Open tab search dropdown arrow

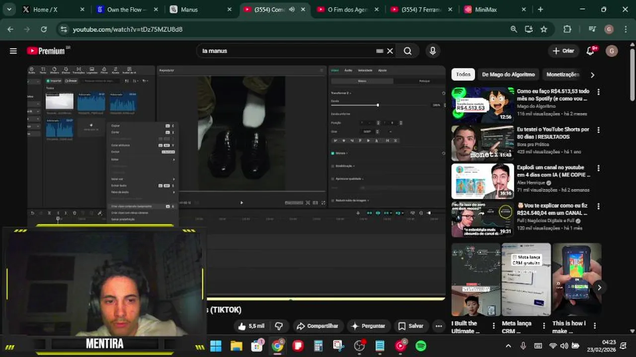point(9,9)
